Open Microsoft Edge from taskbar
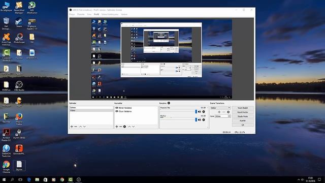 29,179
